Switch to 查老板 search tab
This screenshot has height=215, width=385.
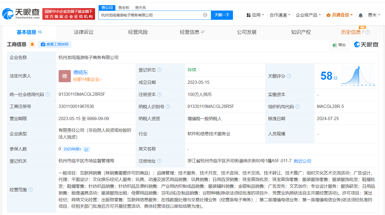coord(124,8)
